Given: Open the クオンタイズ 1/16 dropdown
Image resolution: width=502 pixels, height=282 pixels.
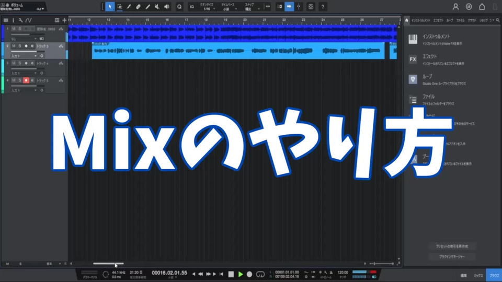Looking at the screenshot, I should tap(207, 7).
